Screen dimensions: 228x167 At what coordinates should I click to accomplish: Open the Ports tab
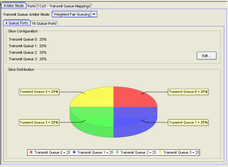[x=32, y=6]
